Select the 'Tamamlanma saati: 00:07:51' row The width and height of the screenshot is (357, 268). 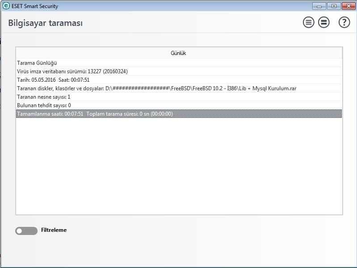tap(179, 113)
